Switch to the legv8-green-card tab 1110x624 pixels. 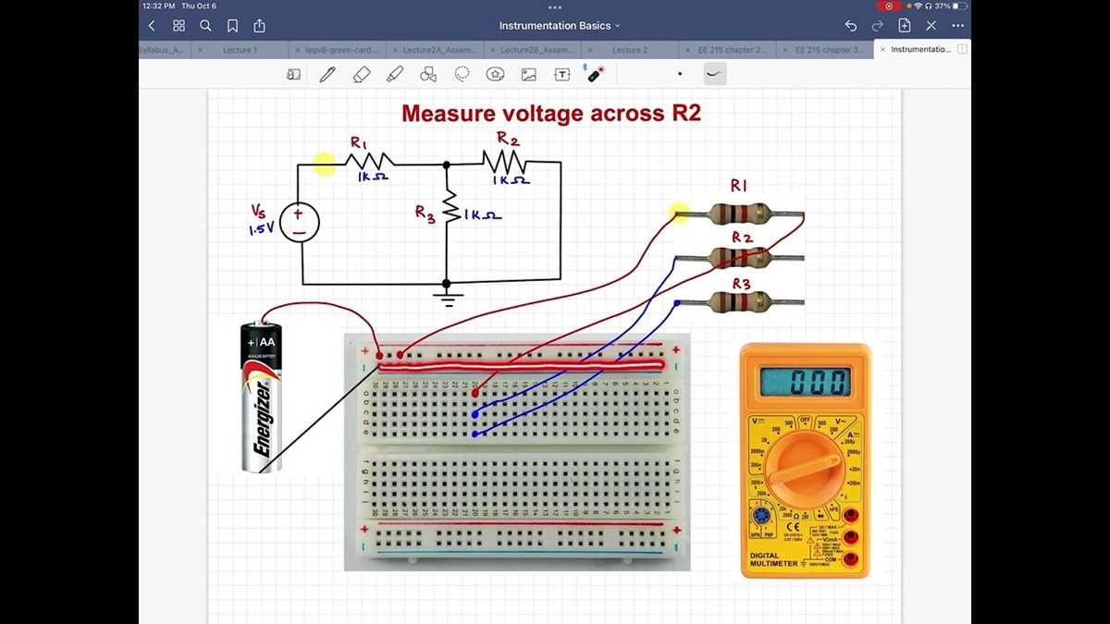coord(340,50)
